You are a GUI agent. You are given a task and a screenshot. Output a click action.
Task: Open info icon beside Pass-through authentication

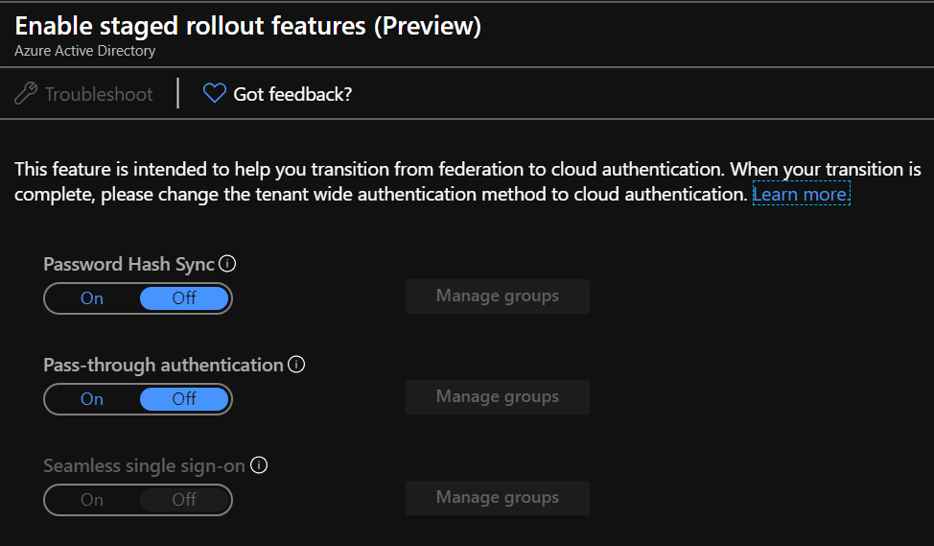coord(296,365)
